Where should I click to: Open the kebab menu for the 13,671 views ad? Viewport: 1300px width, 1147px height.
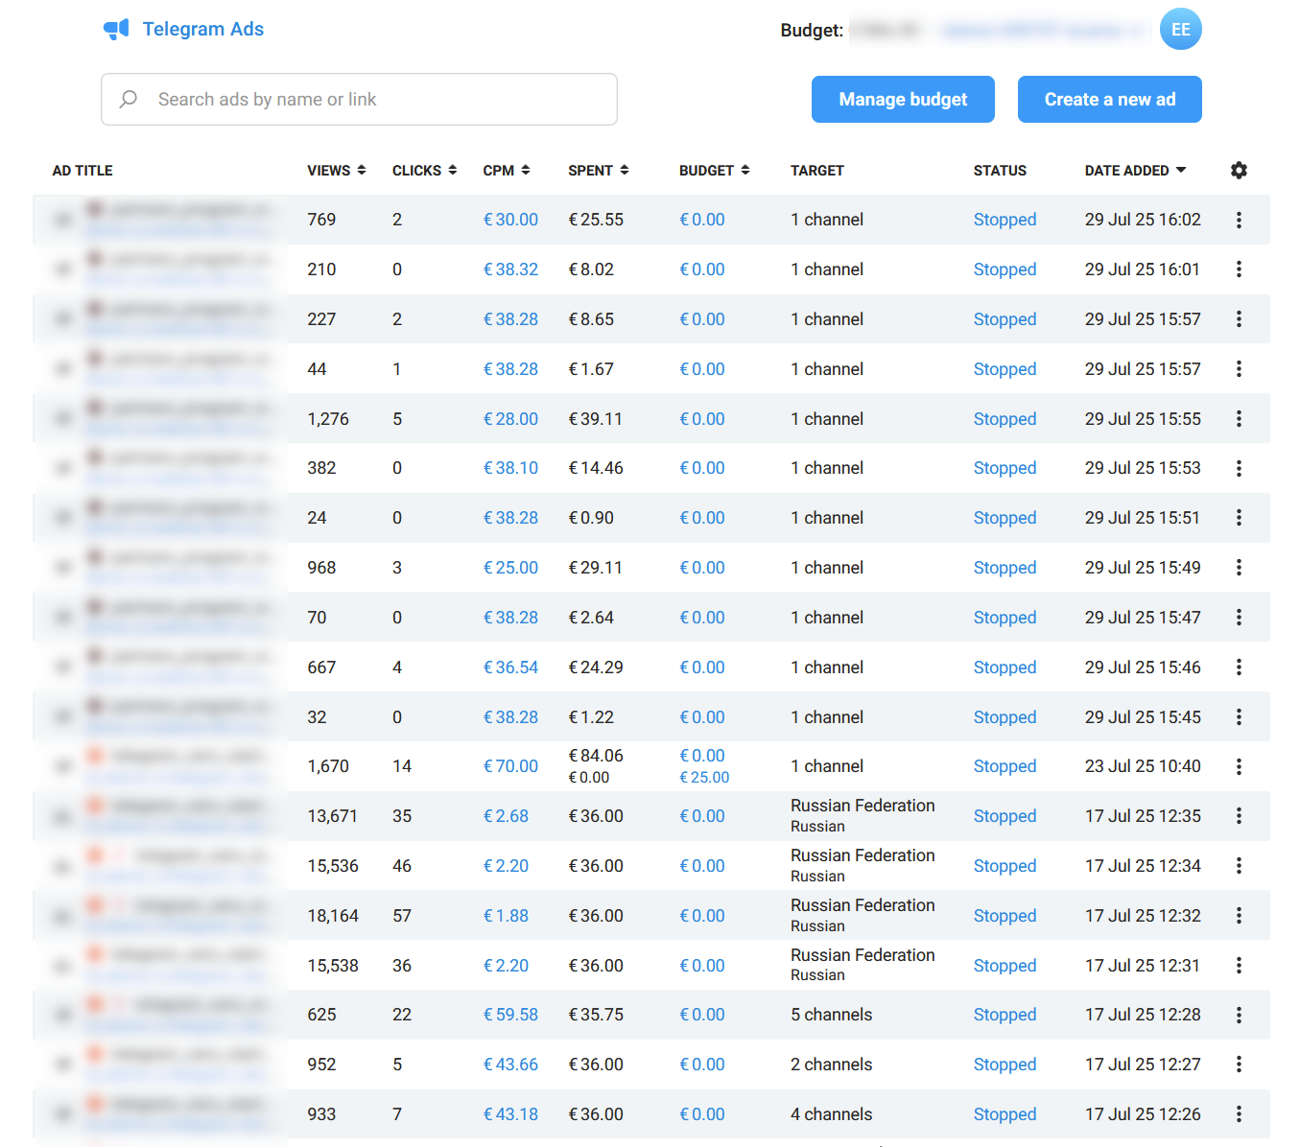pyautogui.click(x=1239, y=816)
